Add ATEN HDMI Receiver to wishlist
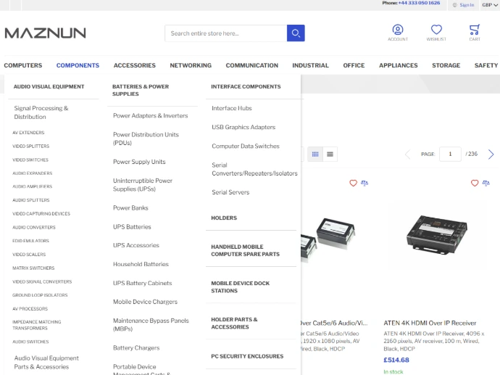 click(x=475, y=184)
